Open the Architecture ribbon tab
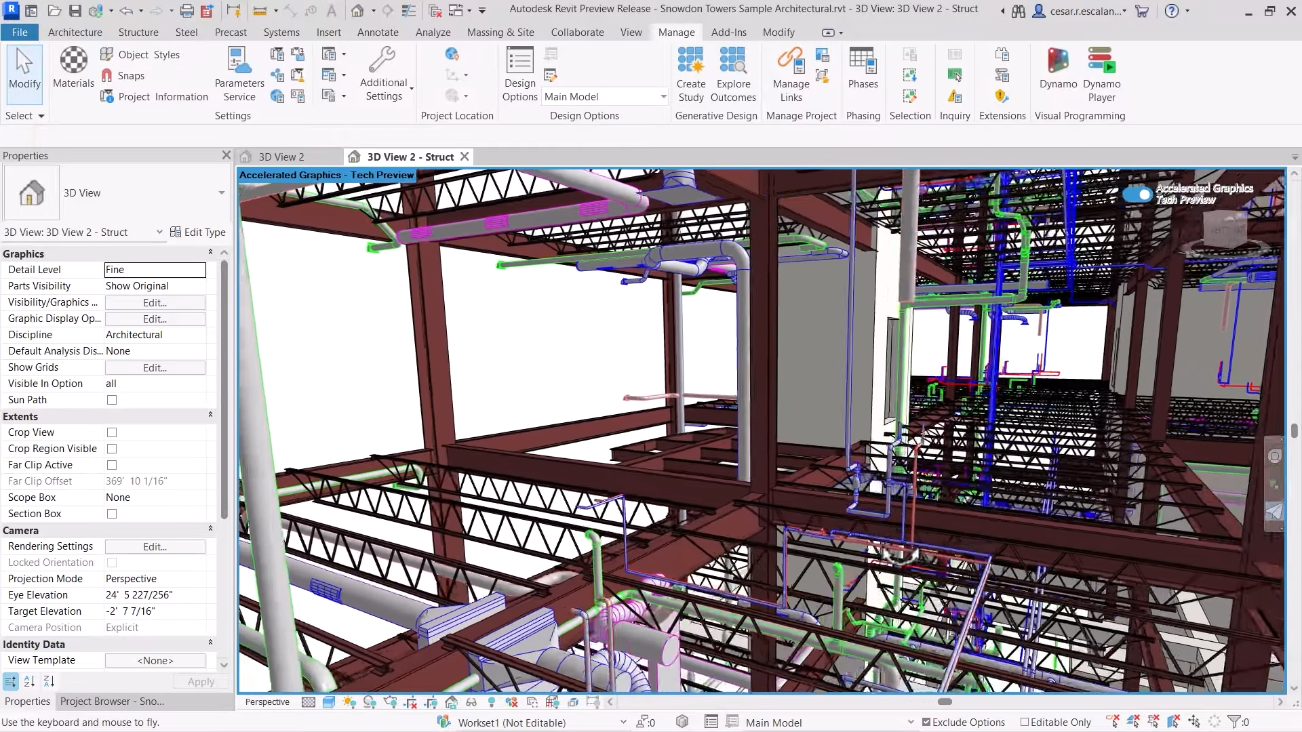The image size is (1302, 732). click(75, 32)
